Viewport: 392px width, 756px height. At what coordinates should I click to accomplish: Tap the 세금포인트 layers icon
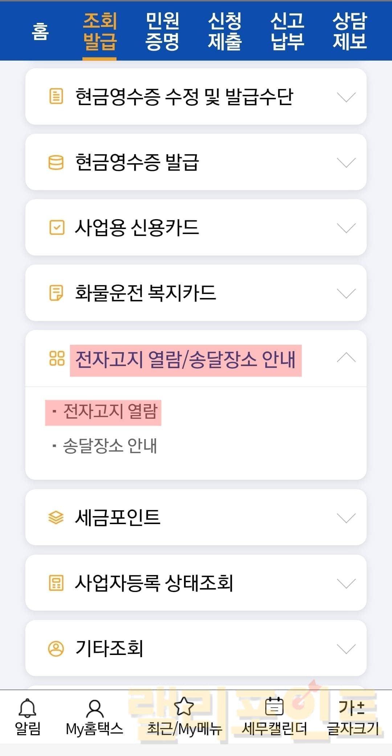point(56,518)
